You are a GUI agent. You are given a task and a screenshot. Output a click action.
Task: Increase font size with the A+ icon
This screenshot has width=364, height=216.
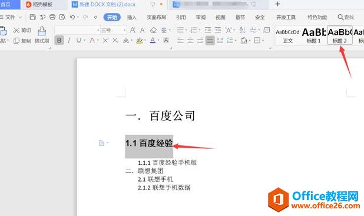(x=133, y=30)
